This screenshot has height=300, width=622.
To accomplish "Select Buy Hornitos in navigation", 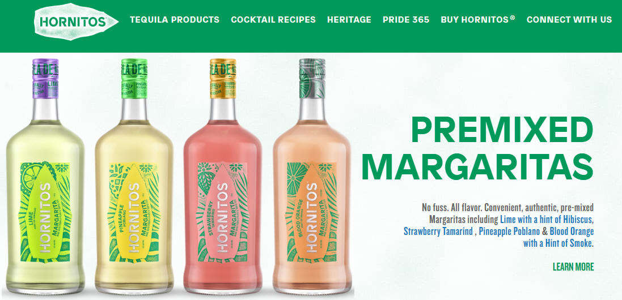I will pos(478,20).
